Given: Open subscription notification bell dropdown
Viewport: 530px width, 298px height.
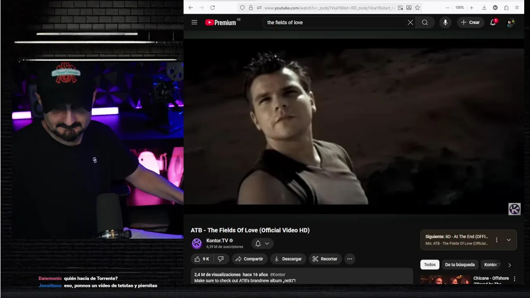Looking at the screenshot, I should [263, 243].
